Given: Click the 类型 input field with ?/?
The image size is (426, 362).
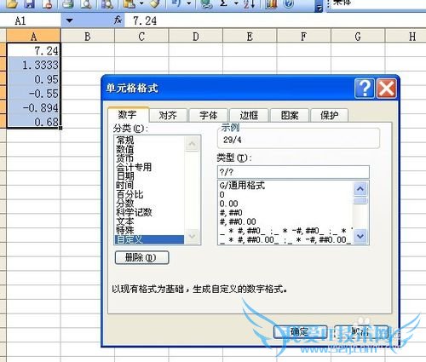Looking at the screenshot, I should coord(293,172).
